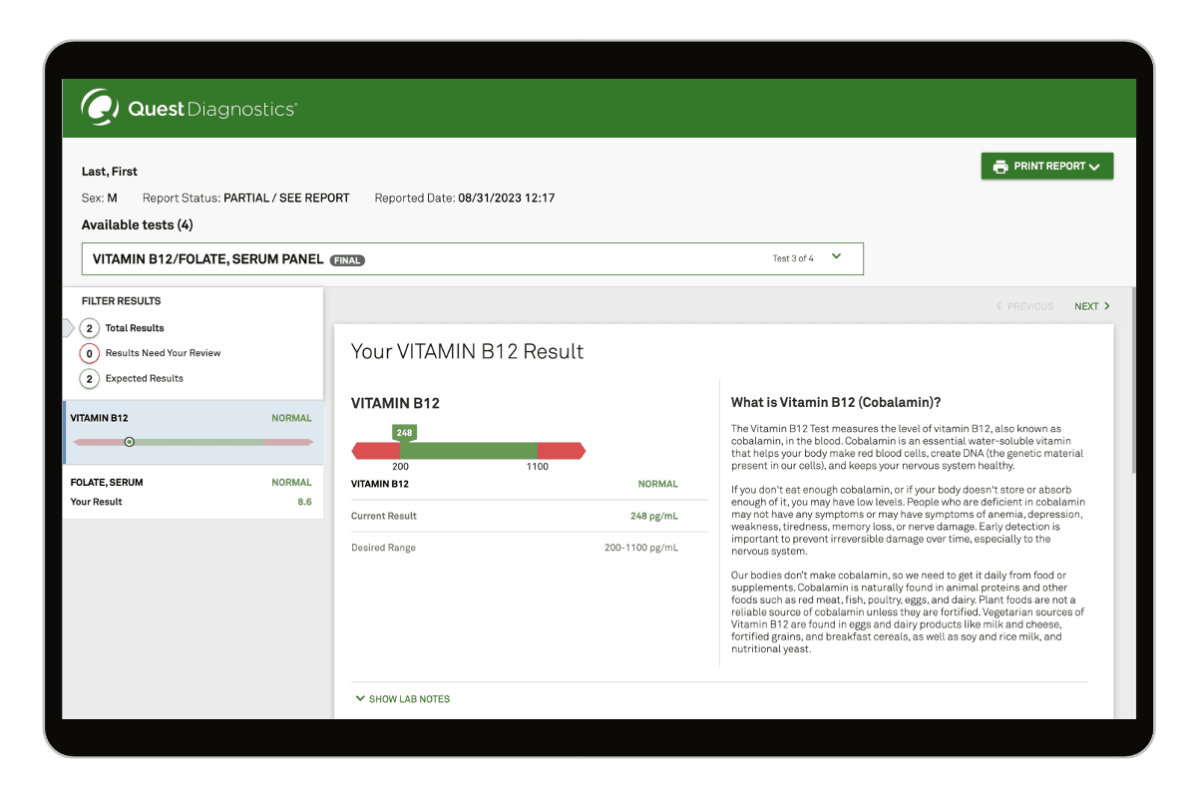Expand the Vitamin B12/Folate test selector

pyautogui.click(x=836, y=257)
